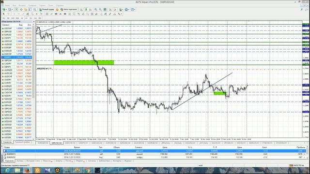Zoom in on the chart
Screen dimensions: 310x174
pyautogui.click(x=95, y=10)
